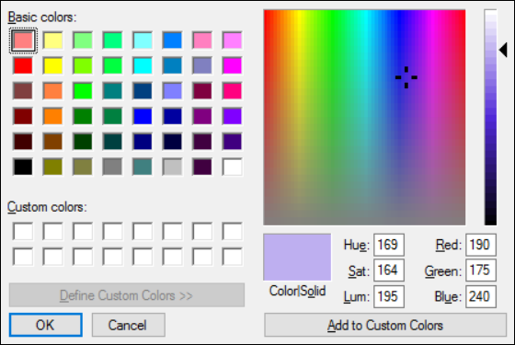Select the bright cyan basic color swatch
Image resolution: width=515 pixels, height=345 pixels.
pyautogui.click(x=143, y=65)
